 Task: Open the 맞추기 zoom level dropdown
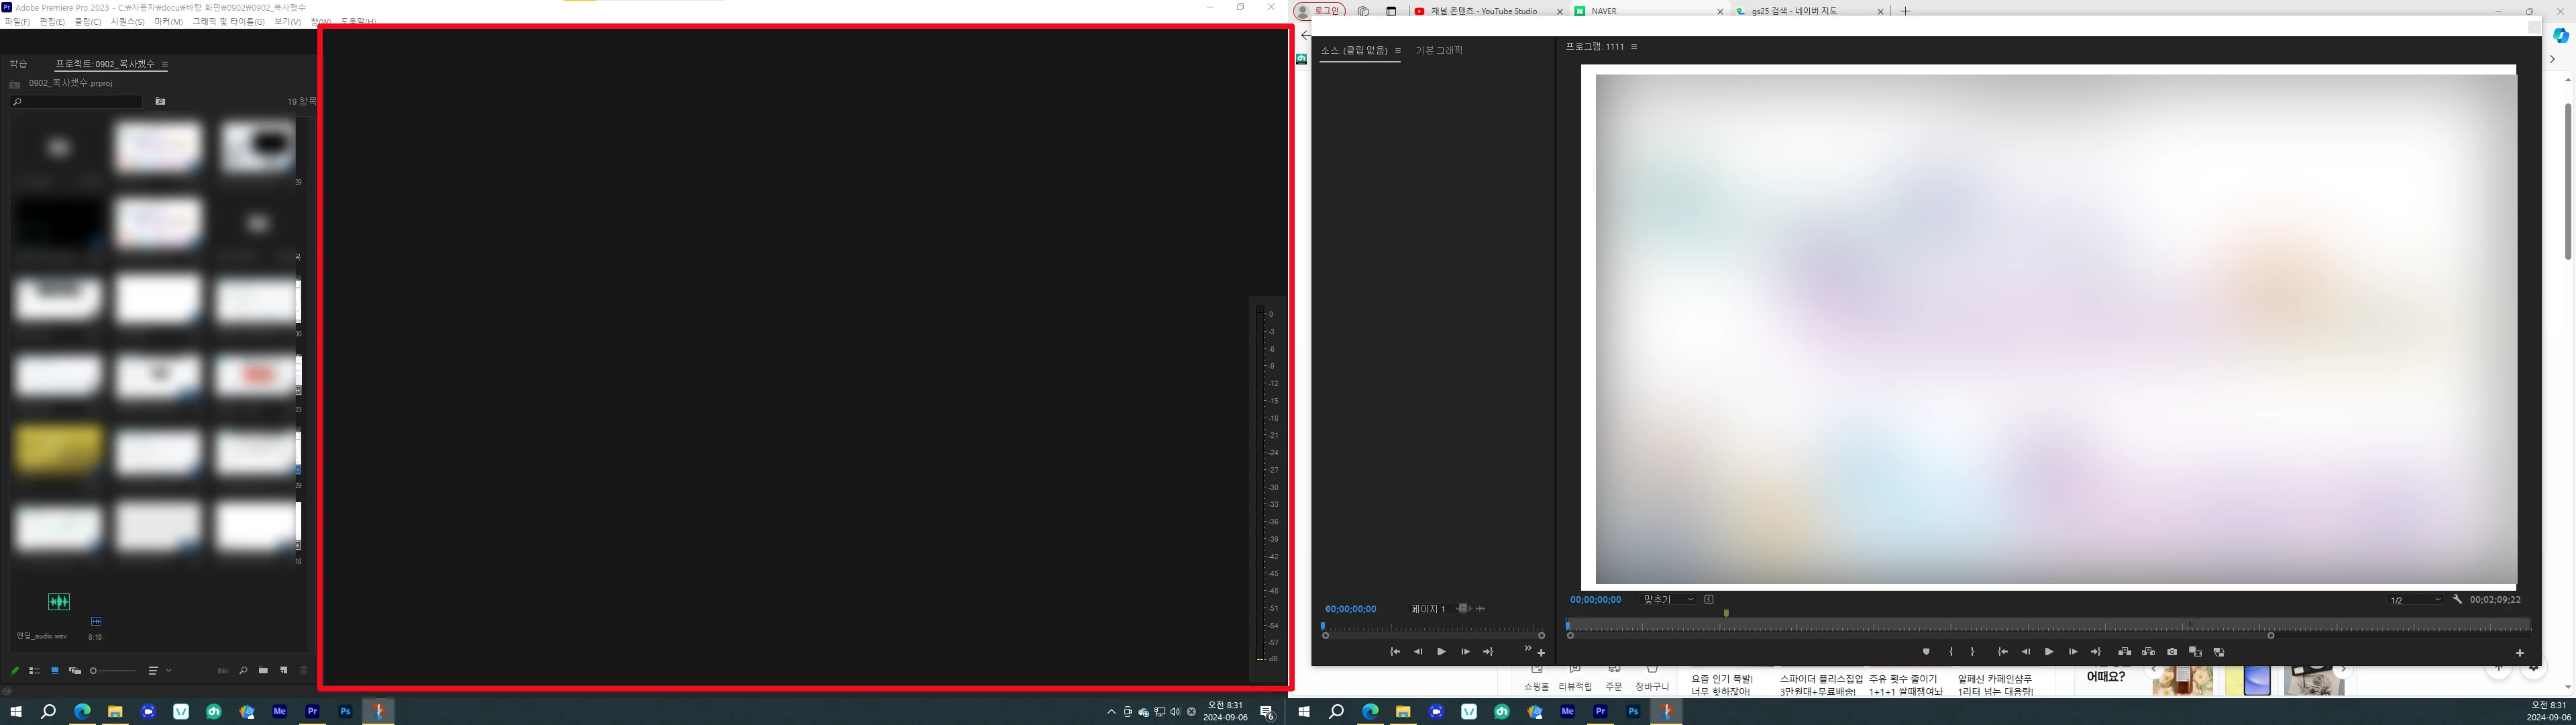1668,600
